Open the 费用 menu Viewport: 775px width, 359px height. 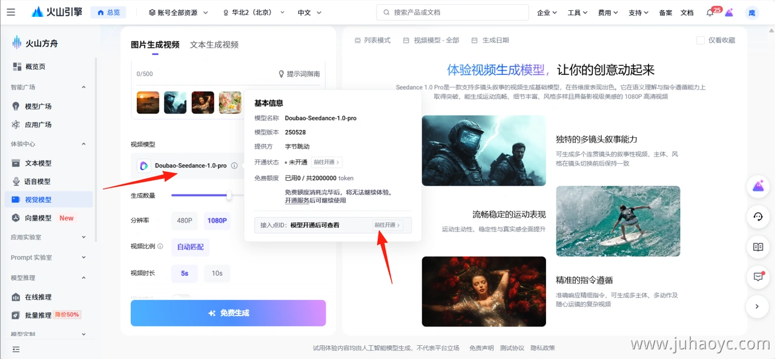pyautogui.click(x=608, y=13)
